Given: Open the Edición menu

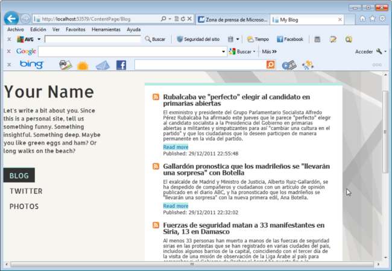Looking at the screenshot, I should coord(38,30).
